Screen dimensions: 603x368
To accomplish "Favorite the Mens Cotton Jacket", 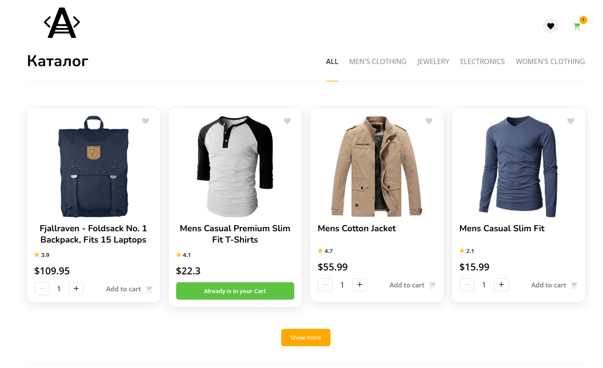I will pos(429,121).
